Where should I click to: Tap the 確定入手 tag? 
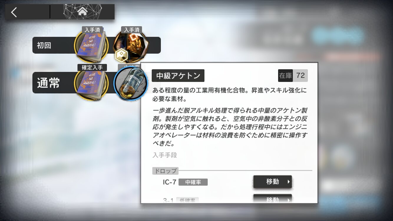click(92, 67)
